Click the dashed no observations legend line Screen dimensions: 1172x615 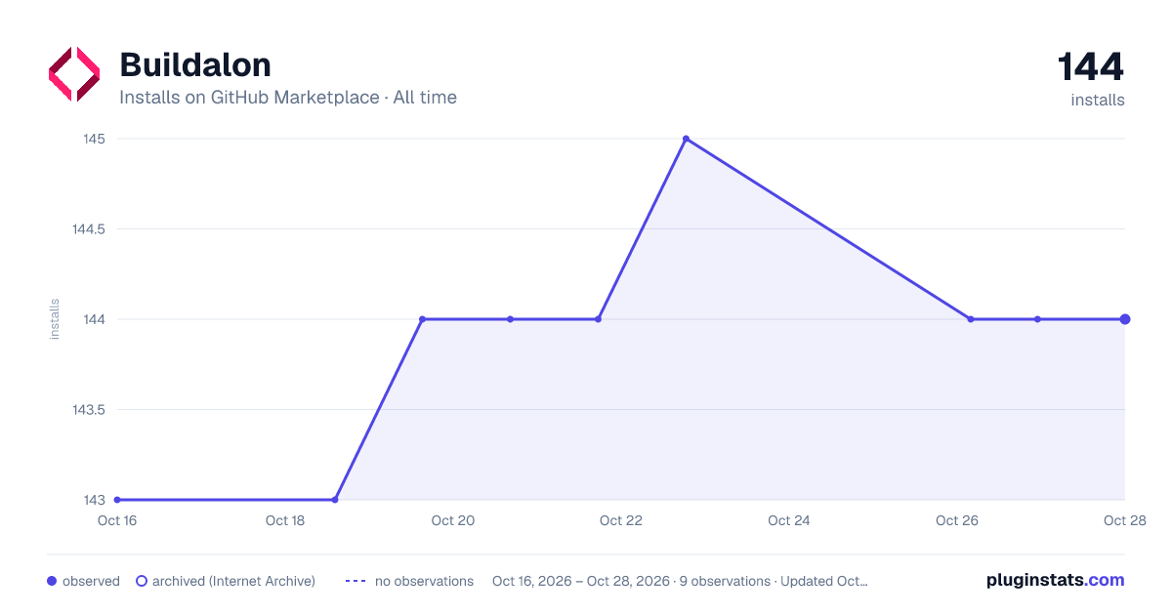pyautogui.click(x=356, y=581)
